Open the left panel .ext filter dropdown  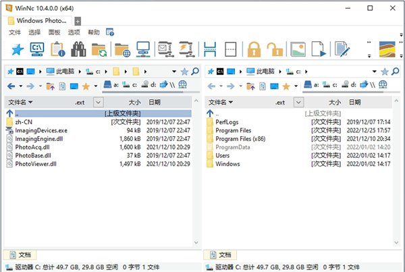[98, 103]
